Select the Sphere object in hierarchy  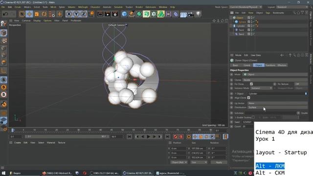point(243,22)
